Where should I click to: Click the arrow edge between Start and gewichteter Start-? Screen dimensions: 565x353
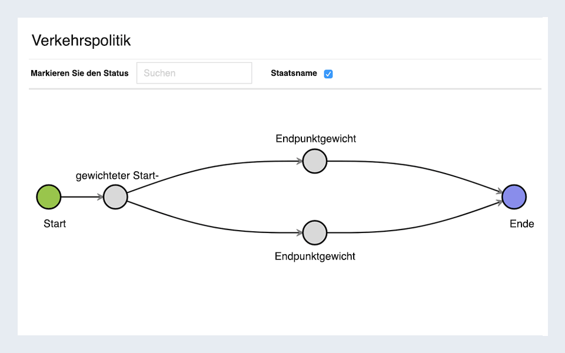point(81,197)
